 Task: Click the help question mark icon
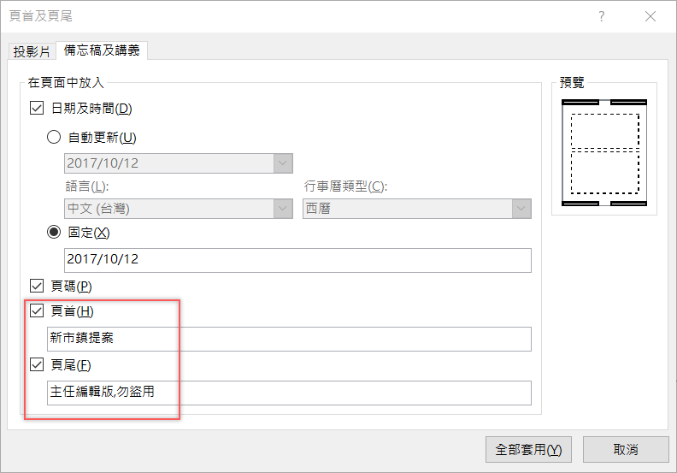click(603, 17)
